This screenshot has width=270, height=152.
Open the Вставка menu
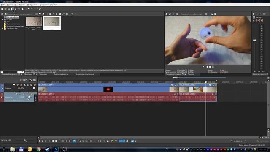click(22, 5)
